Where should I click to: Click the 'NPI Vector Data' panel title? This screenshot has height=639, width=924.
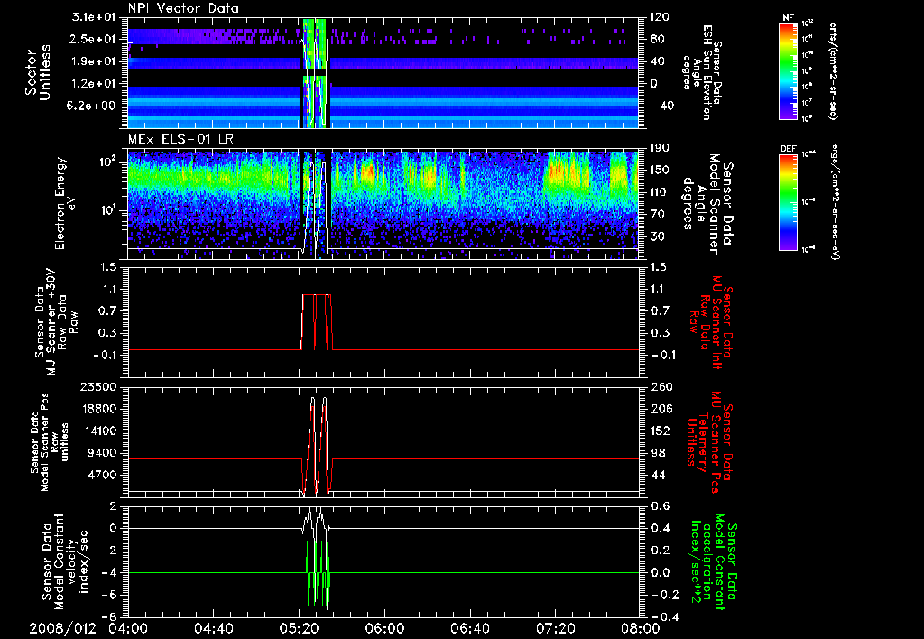[x=183, y=8]
